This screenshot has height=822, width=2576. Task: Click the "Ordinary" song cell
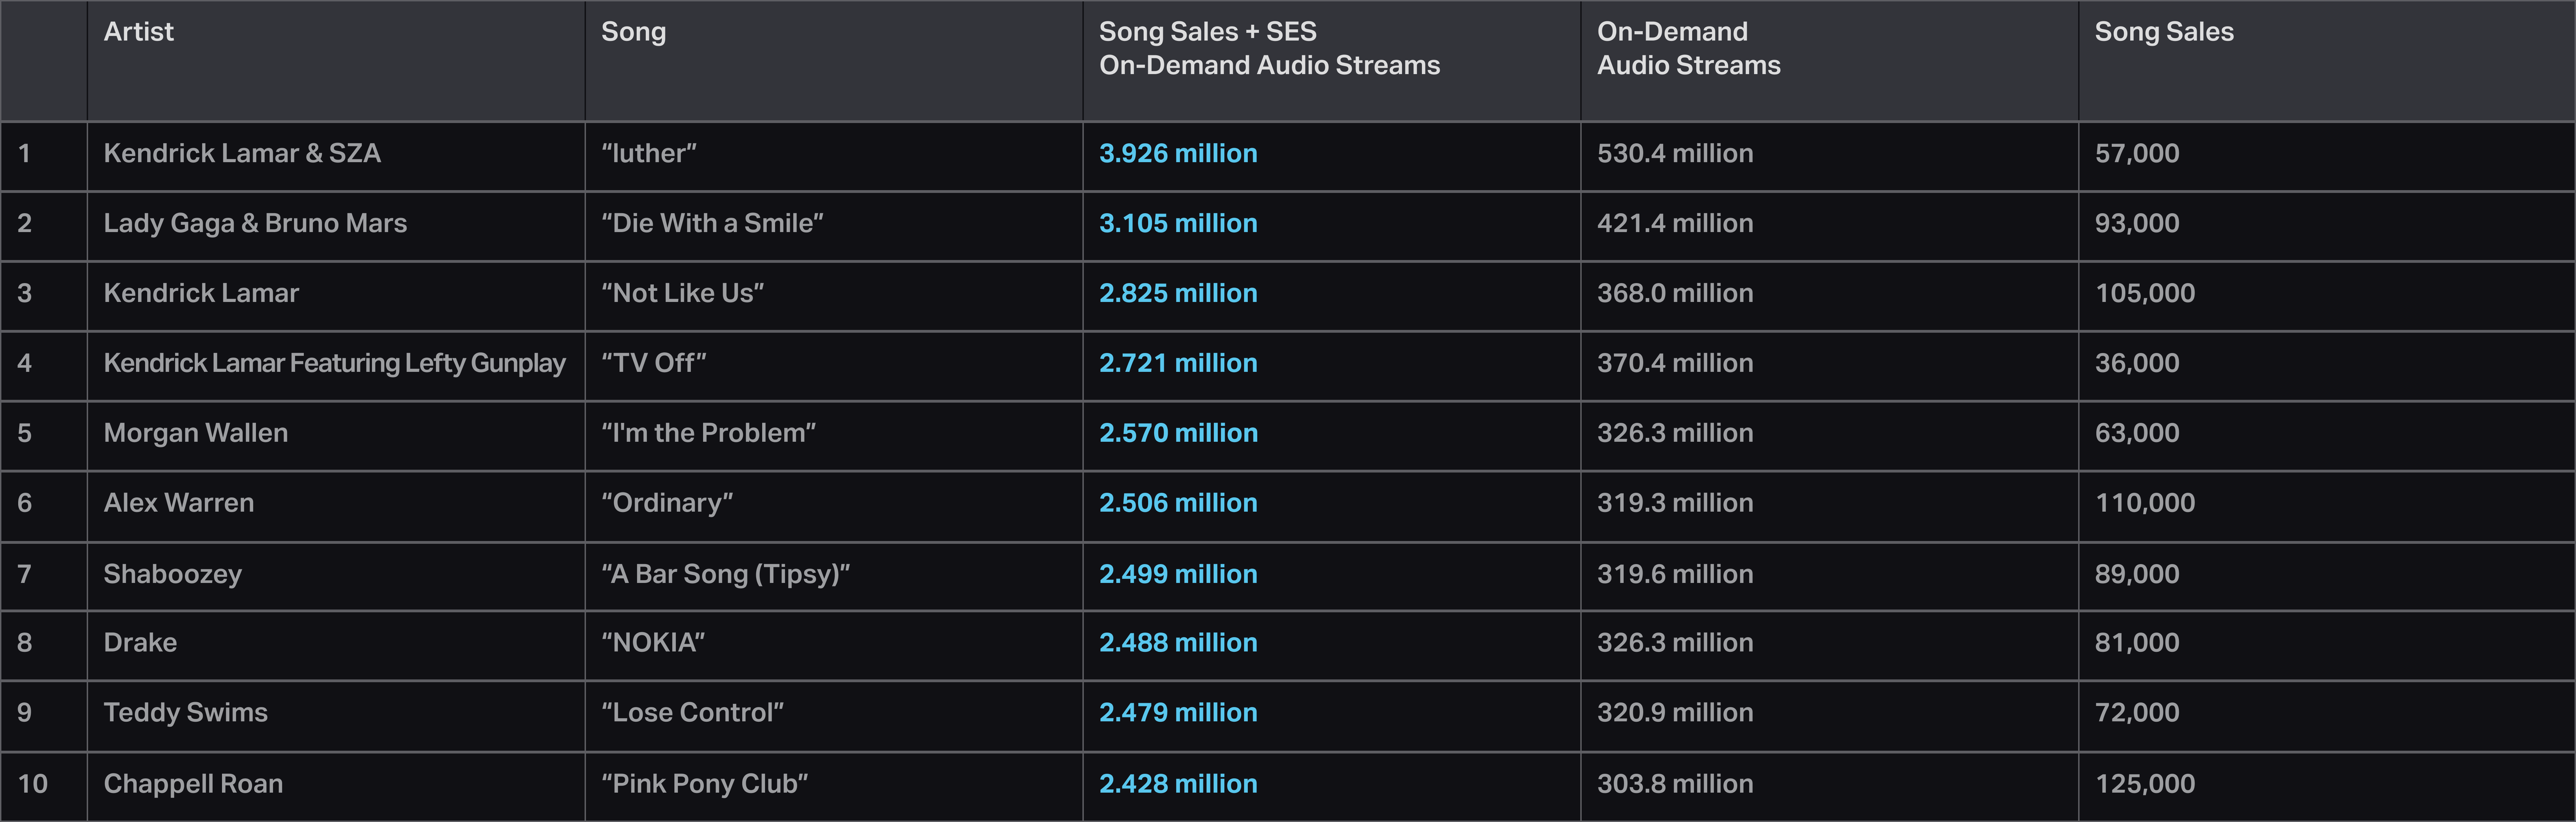[667, 503]
